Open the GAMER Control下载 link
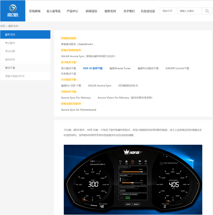 177,68
